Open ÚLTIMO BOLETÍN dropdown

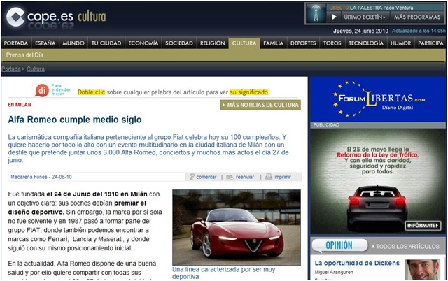(365, 17)
